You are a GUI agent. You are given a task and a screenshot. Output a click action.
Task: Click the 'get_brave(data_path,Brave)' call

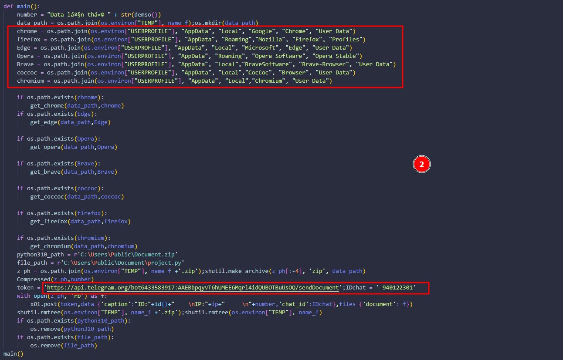(x=74, y=172)
